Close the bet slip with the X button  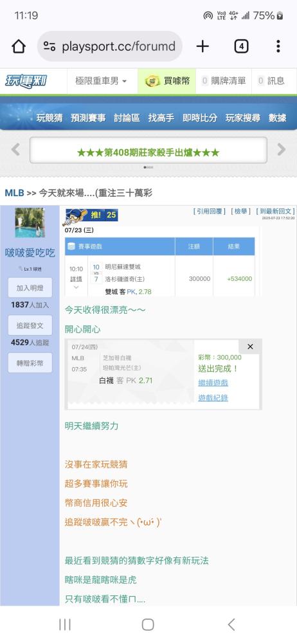coord(250,347)
